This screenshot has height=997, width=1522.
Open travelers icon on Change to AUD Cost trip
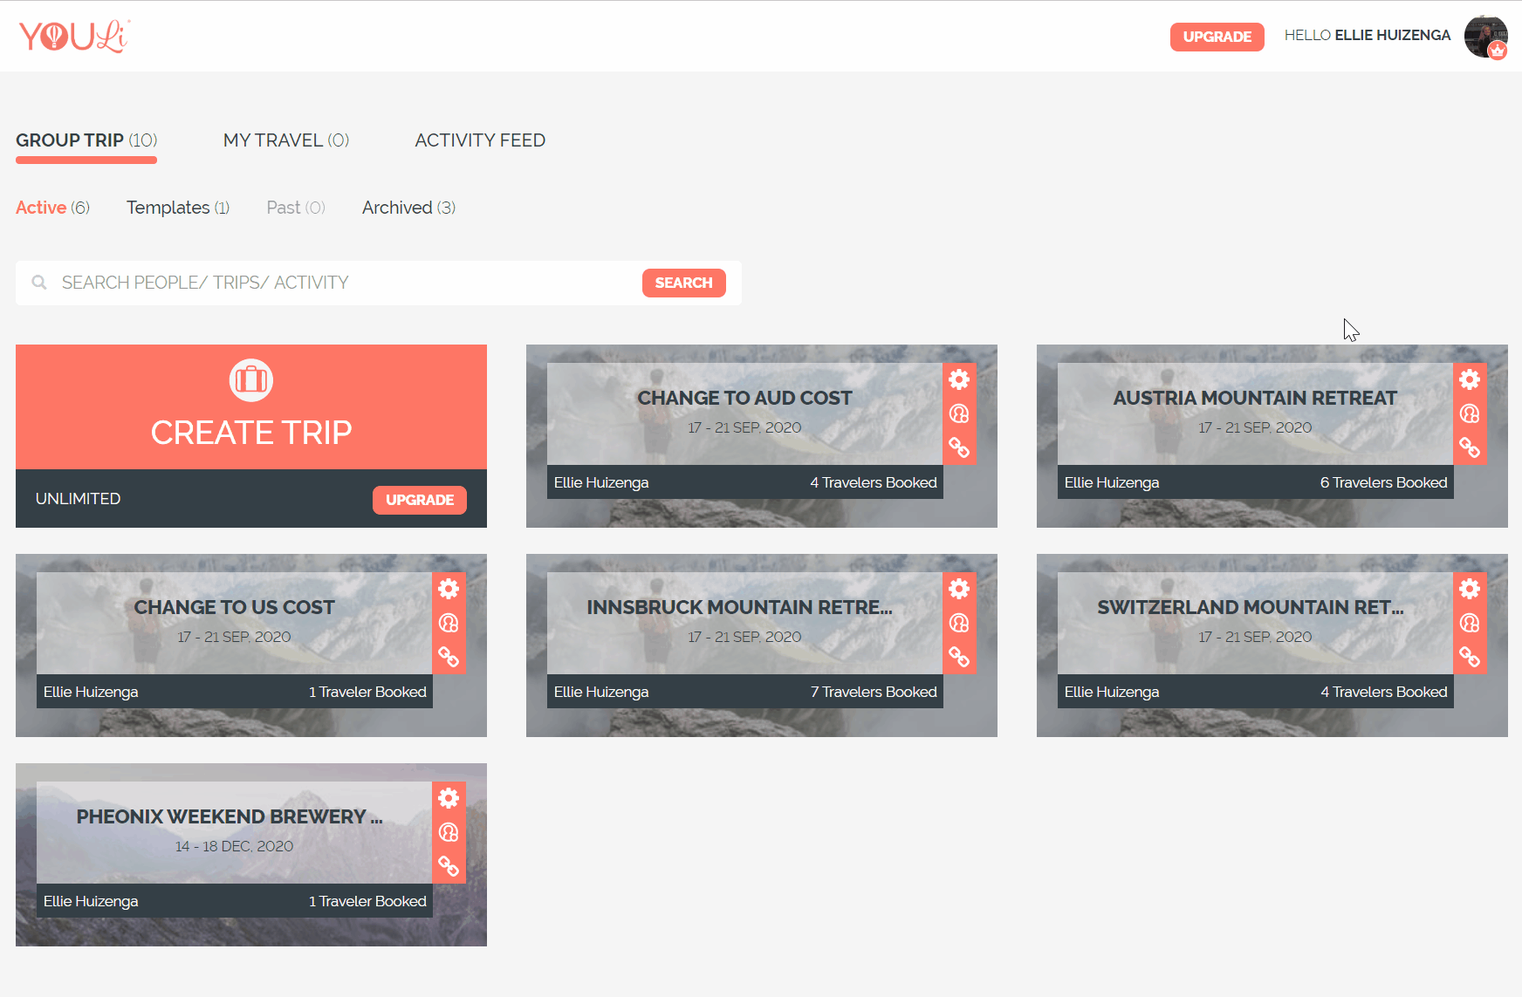tap(959, 413)
